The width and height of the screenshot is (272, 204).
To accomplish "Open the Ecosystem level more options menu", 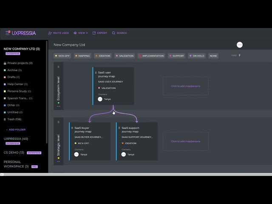I will click(59, 106).
